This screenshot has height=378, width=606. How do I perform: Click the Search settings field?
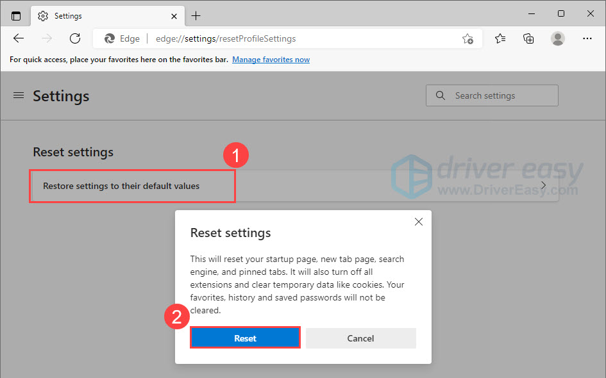pos(492,95)
